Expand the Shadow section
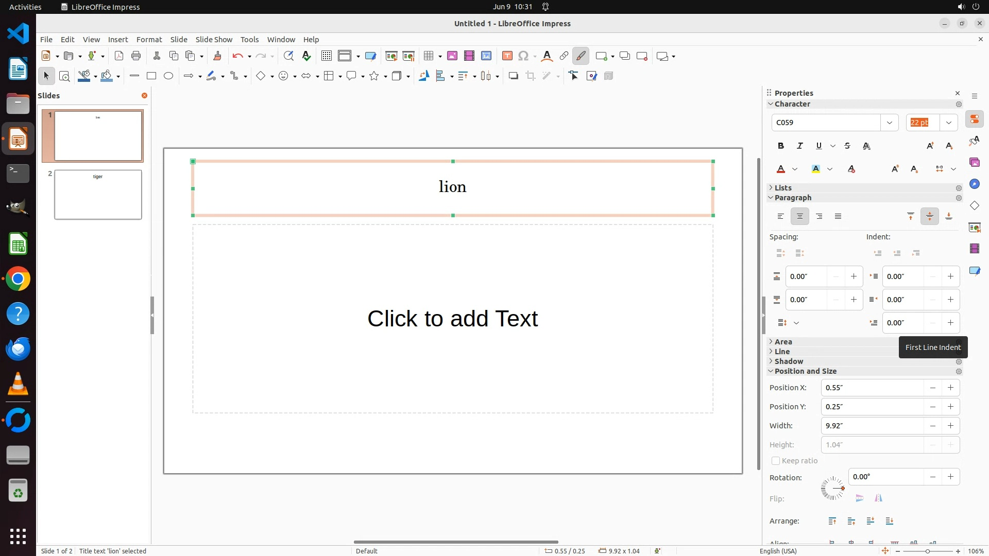This screenshot has width=989, height=556. coord(788,361)
